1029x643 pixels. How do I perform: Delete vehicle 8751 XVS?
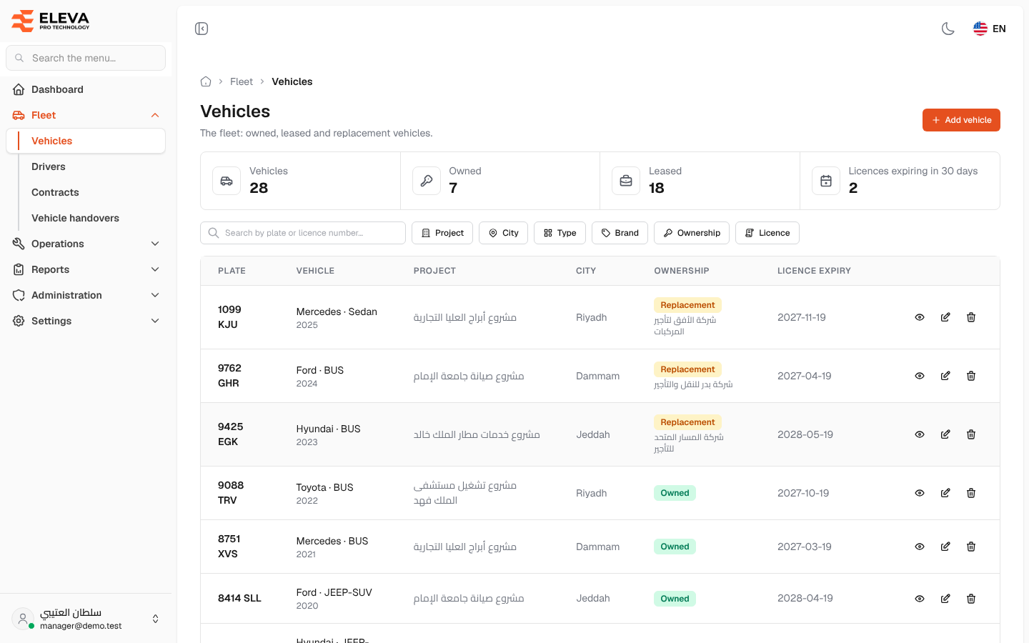pyautogui.click(x=971, y=547)
